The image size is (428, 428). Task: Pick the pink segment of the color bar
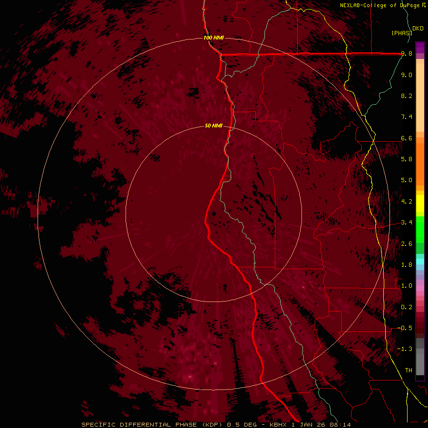[420, 288]
